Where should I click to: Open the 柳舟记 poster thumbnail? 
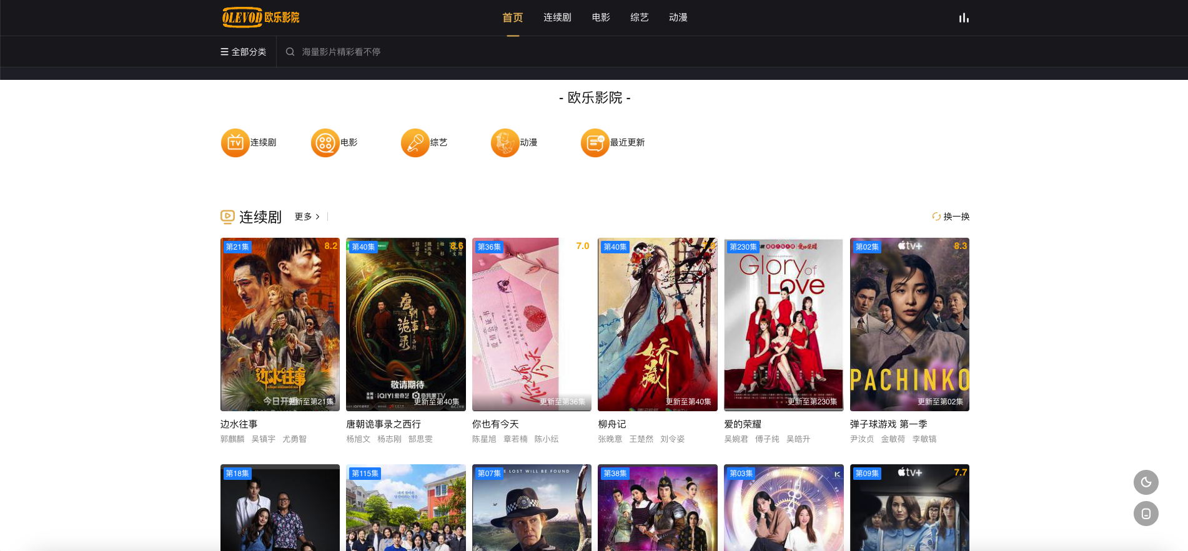click(658, 324)
